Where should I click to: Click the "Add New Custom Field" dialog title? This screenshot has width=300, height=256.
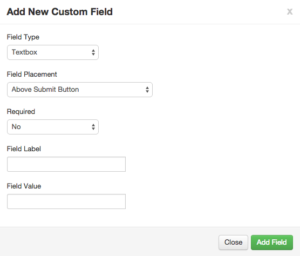pos(59,12)
